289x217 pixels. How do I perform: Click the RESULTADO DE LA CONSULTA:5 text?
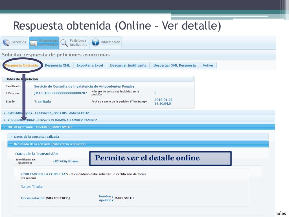point(84,176)
